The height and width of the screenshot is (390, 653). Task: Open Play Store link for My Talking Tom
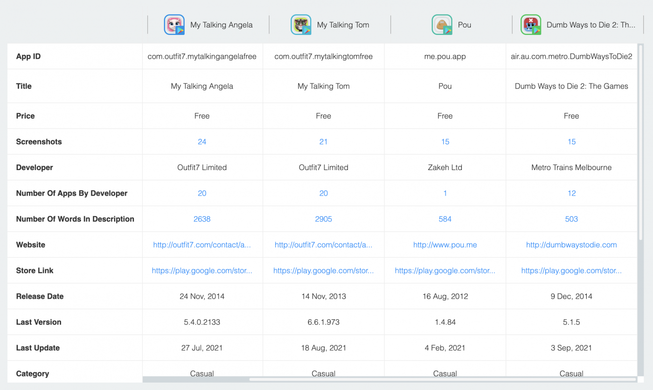pos(324,270)
